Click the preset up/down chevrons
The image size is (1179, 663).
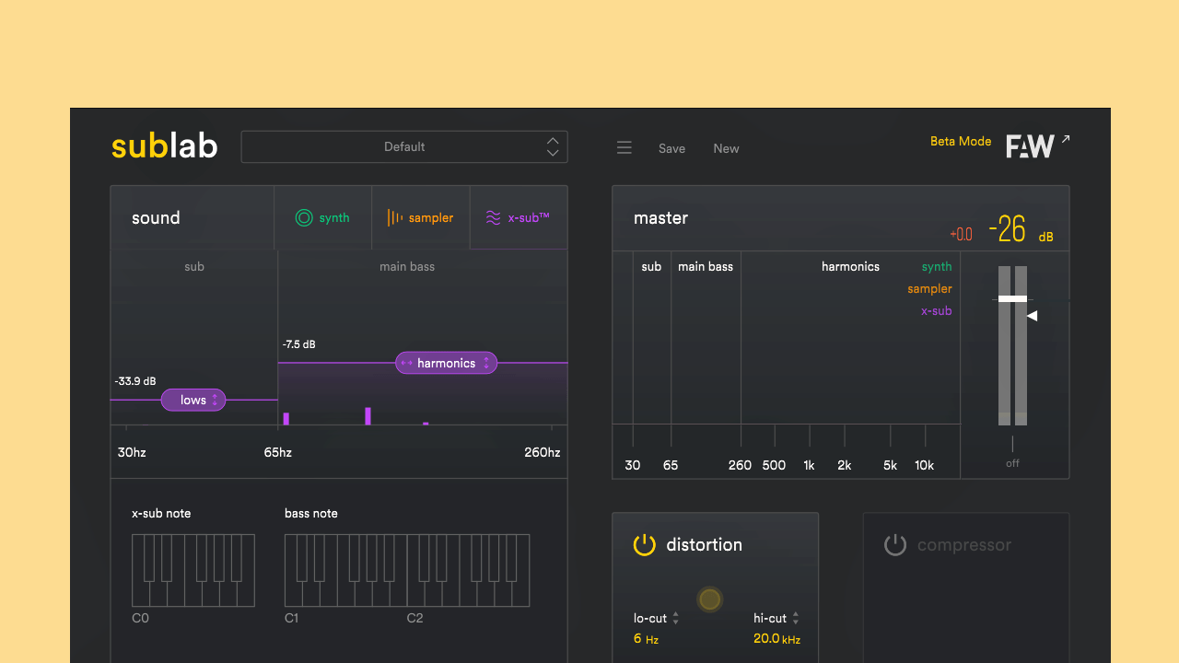click(x=553, y=146)
